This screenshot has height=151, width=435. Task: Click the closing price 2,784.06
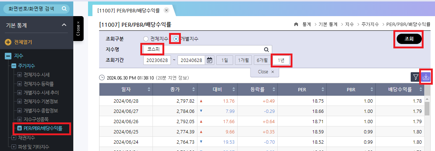pyautogui.click(x=185, y=111)
